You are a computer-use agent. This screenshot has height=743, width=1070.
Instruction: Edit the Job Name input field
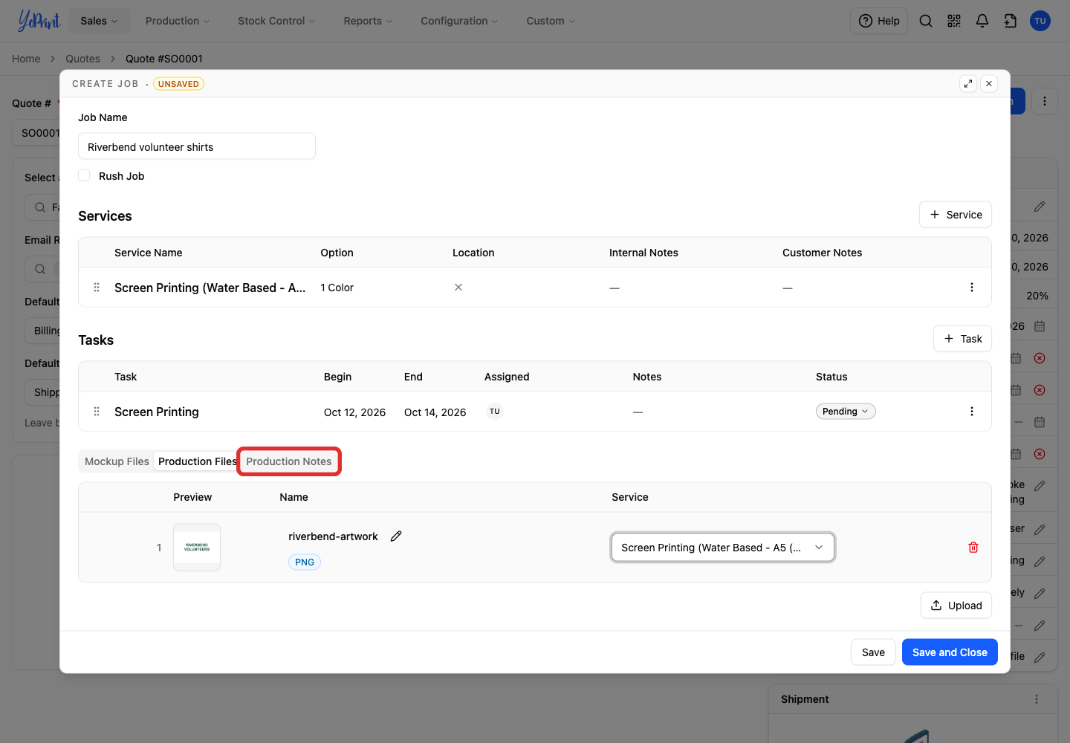point(197,146)
